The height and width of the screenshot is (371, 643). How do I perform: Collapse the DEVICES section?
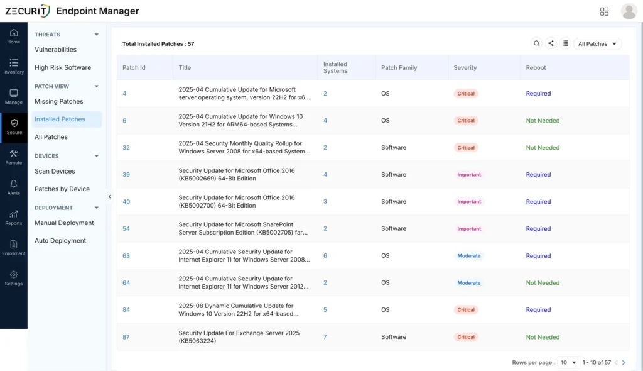click(96, 156)
